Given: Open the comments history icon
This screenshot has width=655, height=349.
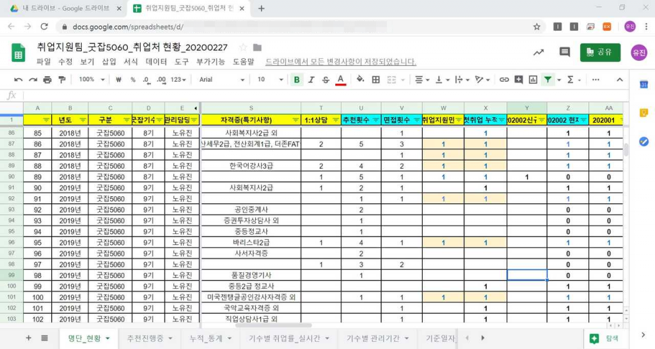Looking at the screenshot, I should pyautogui.click(x=564, y=52).
